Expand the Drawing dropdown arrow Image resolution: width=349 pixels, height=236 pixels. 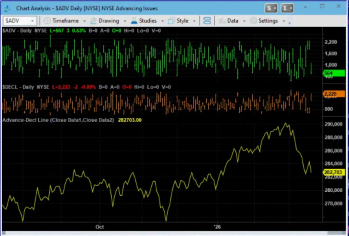pos(125,21)
